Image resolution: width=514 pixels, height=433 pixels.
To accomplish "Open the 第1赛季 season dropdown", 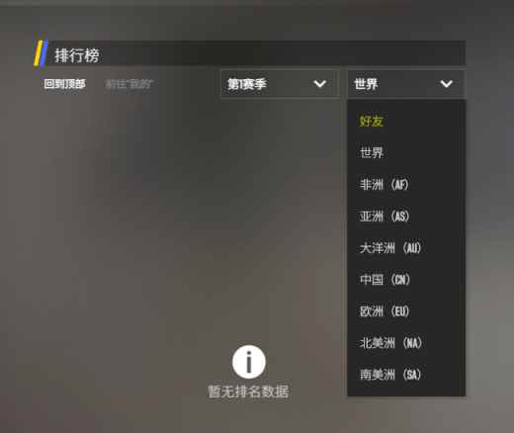I will point(280,84).
